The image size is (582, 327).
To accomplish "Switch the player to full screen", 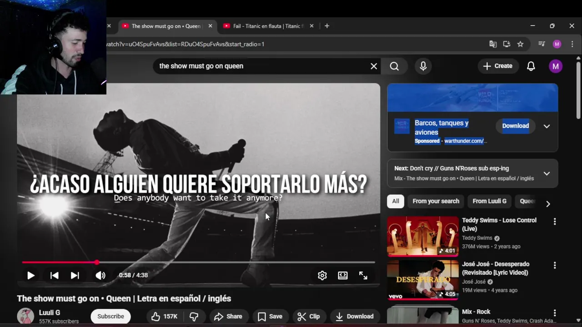I will click(363, 275).
